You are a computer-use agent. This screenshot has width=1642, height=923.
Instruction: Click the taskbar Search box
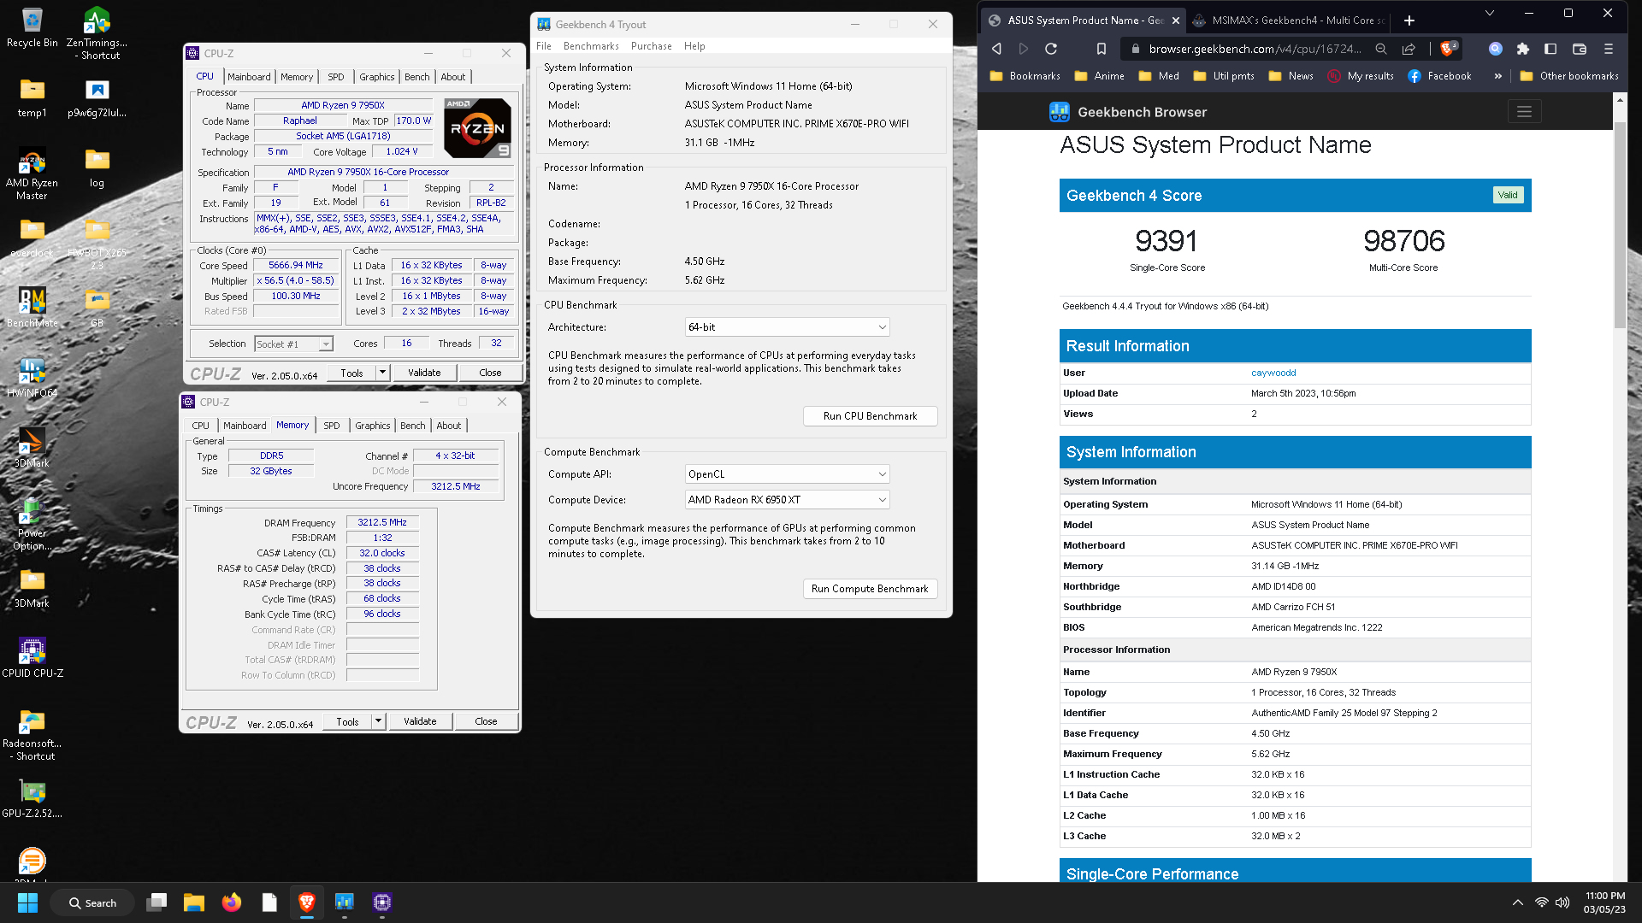(92, 902)
